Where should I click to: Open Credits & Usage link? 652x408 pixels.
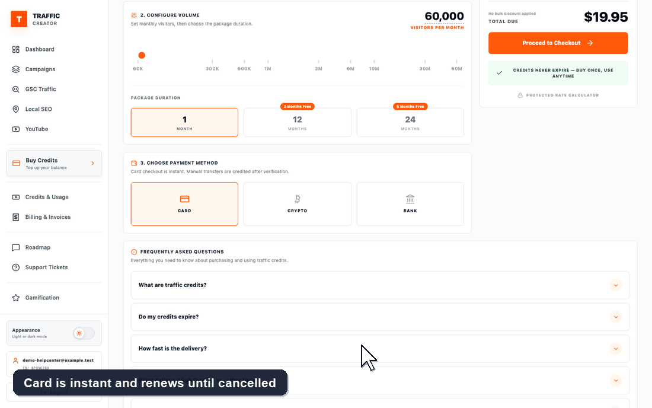[x=54, y=197]
